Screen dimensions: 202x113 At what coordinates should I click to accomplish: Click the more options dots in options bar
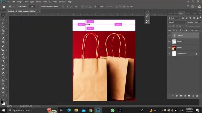pyautogui.click(x=102, y=6)
